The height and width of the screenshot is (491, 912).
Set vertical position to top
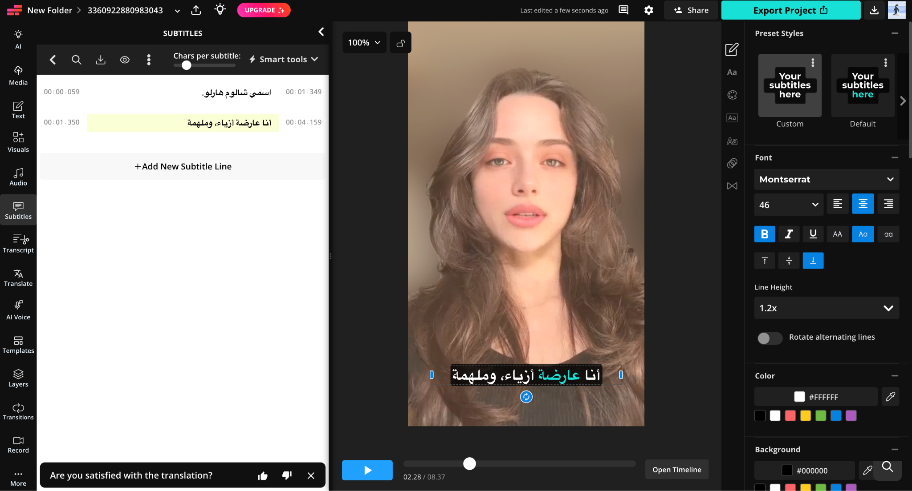coord(765,261)
